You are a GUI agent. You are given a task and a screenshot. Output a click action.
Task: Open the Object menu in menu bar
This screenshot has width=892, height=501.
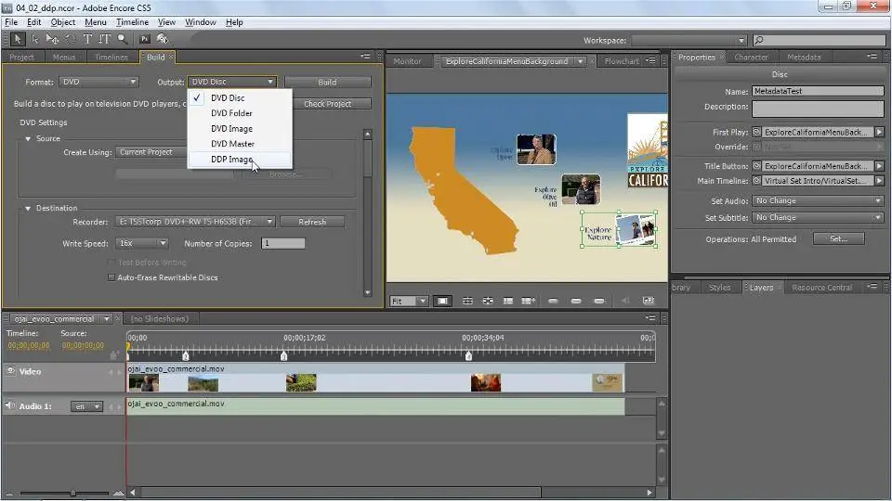pos(62,22)
